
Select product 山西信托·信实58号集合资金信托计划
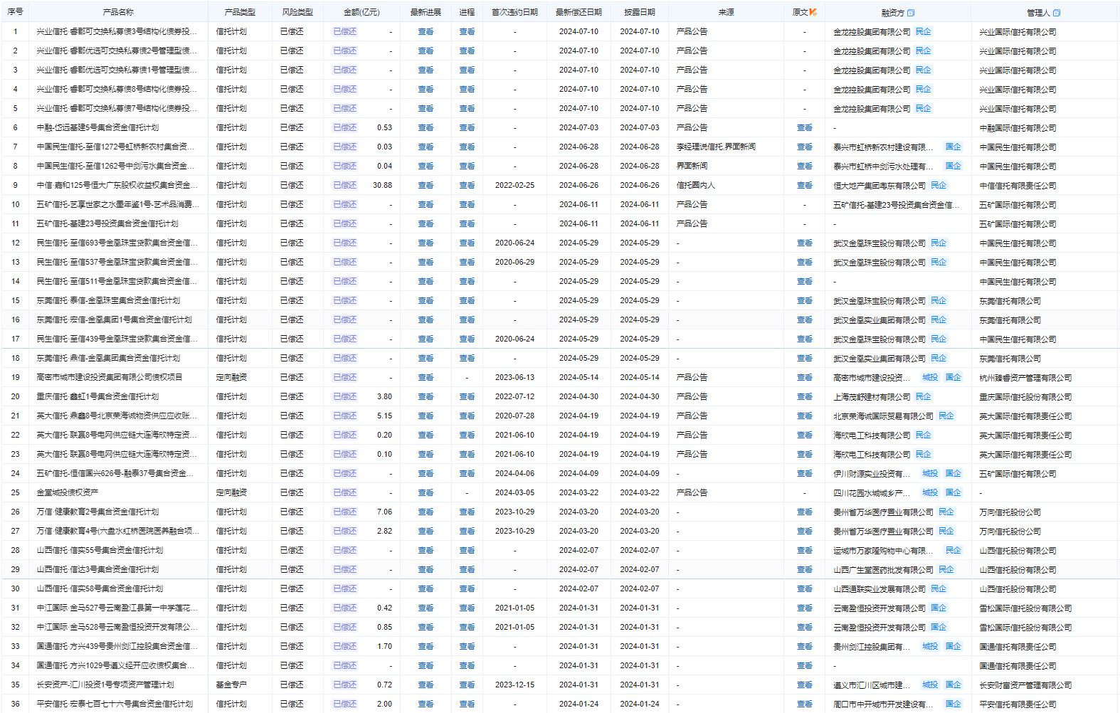100,589
